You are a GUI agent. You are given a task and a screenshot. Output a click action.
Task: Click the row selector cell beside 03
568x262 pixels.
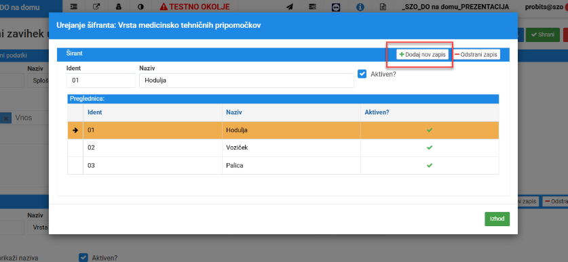(75, 165)
